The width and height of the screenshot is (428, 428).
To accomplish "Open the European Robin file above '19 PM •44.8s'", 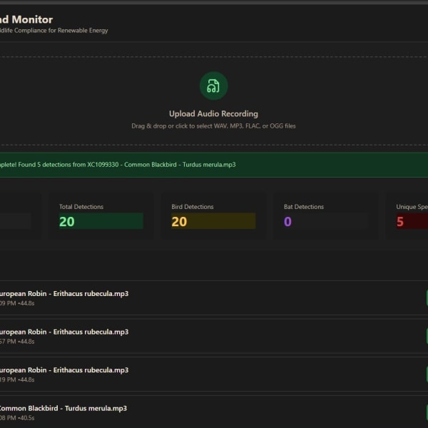I will pyautogui.click(x=63, y=370).
